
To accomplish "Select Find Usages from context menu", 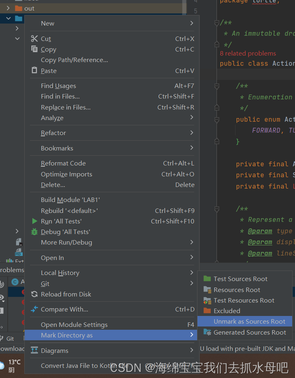I will point(112,86).
